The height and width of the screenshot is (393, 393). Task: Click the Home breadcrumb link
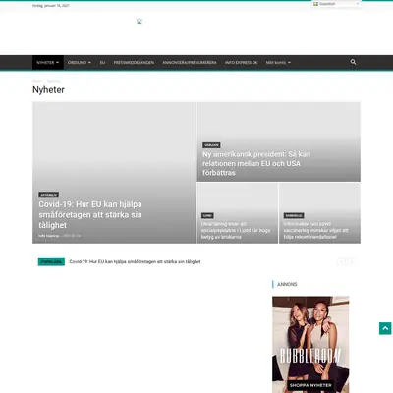36,81
